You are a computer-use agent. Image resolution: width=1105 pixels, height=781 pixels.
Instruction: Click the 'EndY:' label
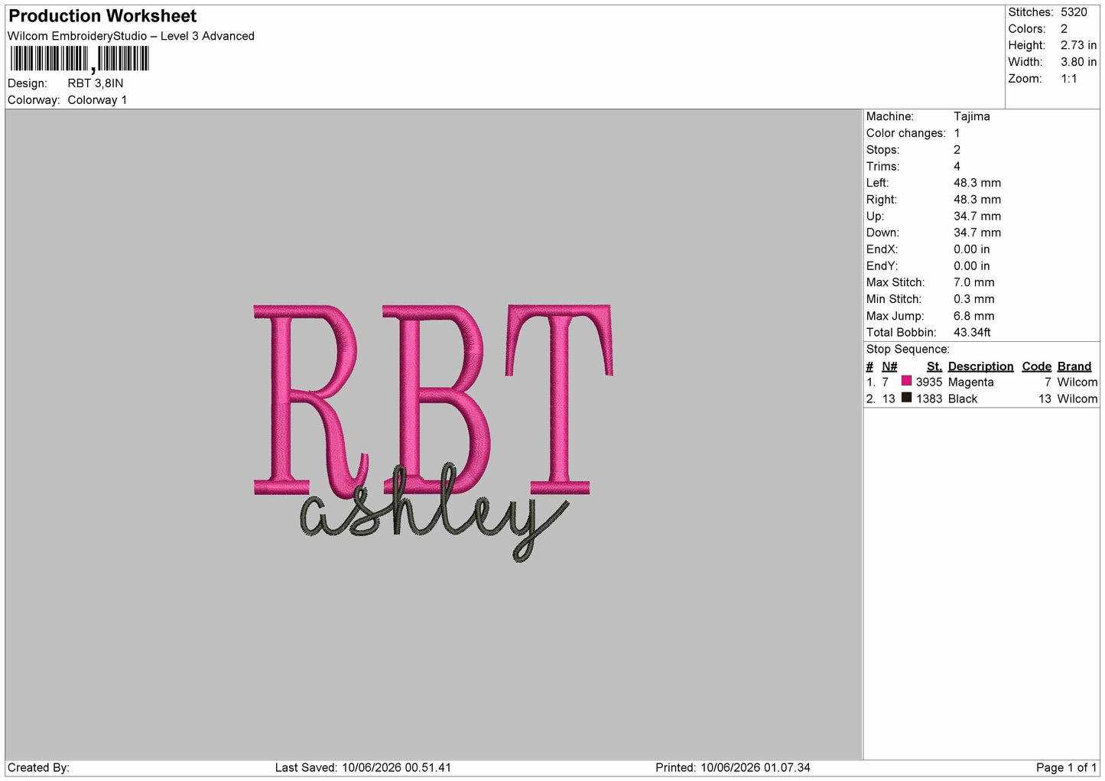click(882, 266)
